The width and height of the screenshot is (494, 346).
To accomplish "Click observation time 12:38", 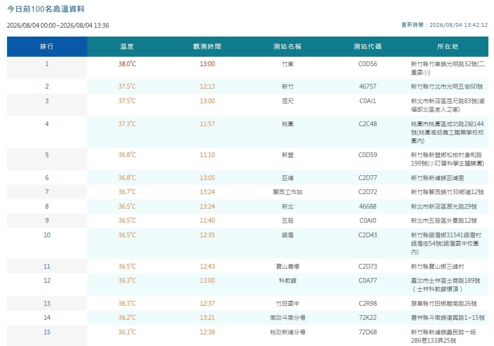I will 207,332.
